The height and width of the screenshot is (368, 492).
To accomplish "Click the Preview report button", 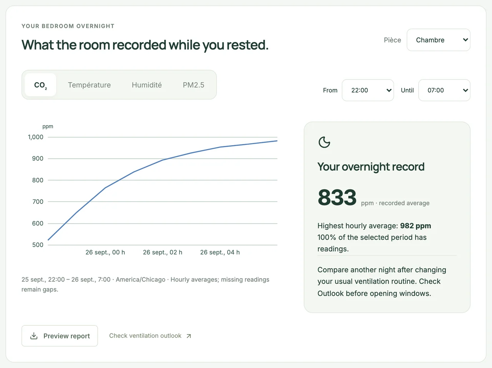I will click(x=60, y=336).
